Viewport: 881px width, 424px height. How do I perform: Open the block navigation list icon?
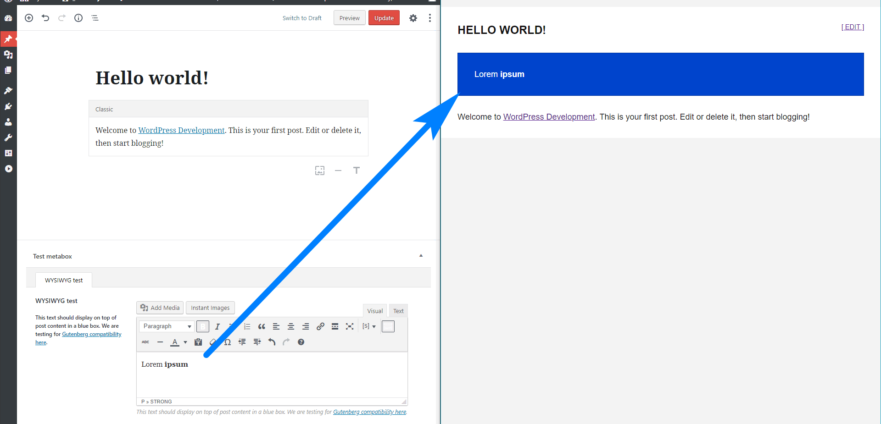click(x=95, y=18)
